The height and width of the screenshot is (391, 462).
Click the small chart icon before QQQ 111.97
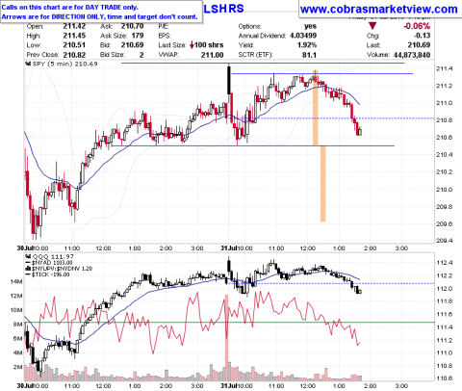click(28, 256)
